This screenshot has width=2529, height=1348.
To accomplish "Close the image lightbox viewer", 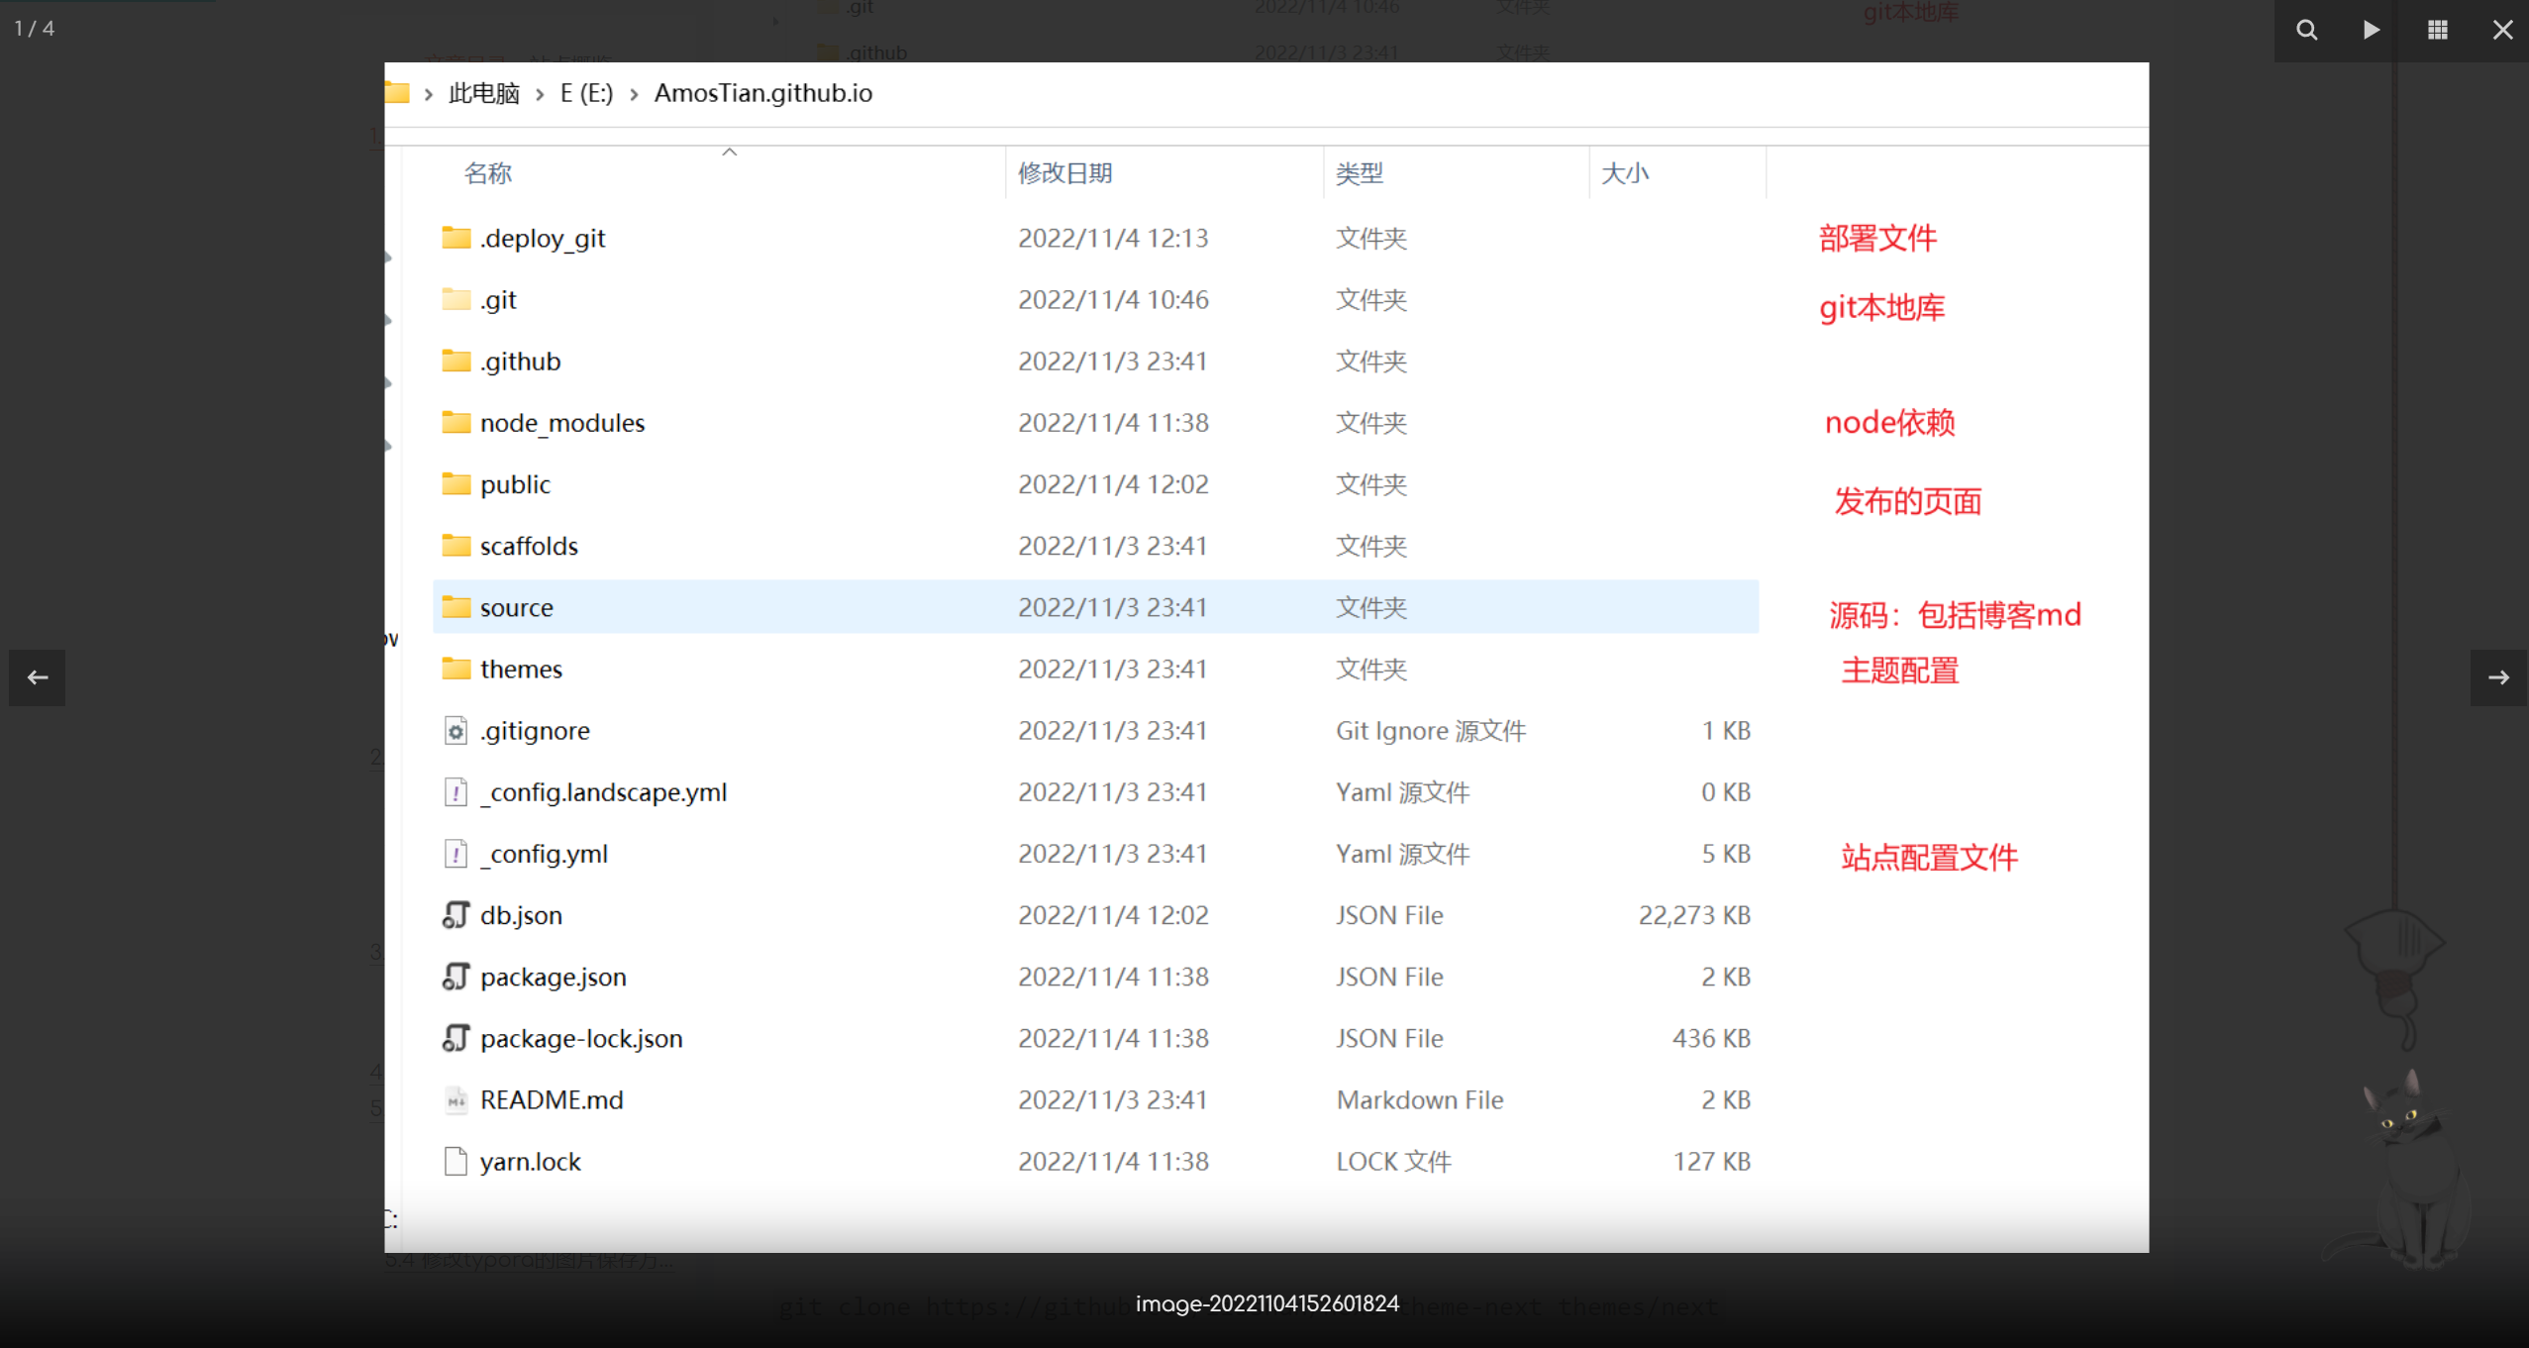I will pos(2502,30).
